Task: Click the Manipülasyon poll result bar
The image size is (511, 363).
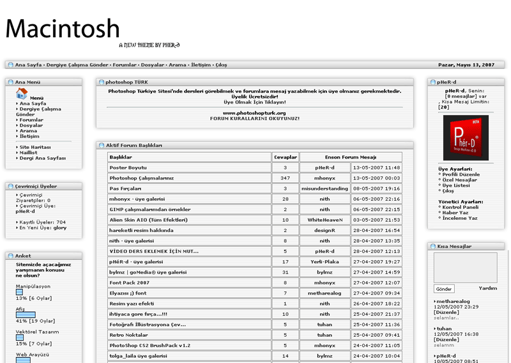Action: click(20, 292)
